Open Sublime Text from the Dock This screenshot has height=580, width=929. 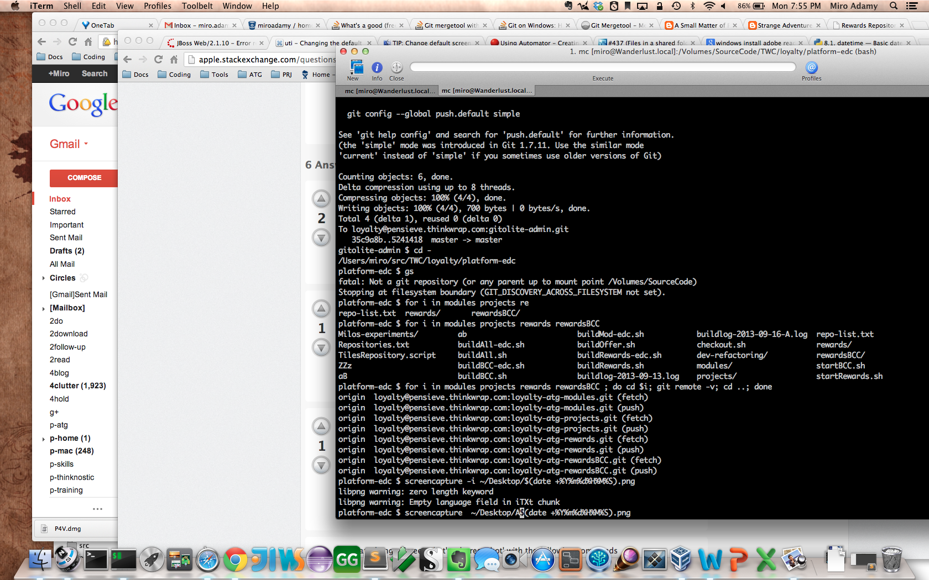click(x=375, y=559)
